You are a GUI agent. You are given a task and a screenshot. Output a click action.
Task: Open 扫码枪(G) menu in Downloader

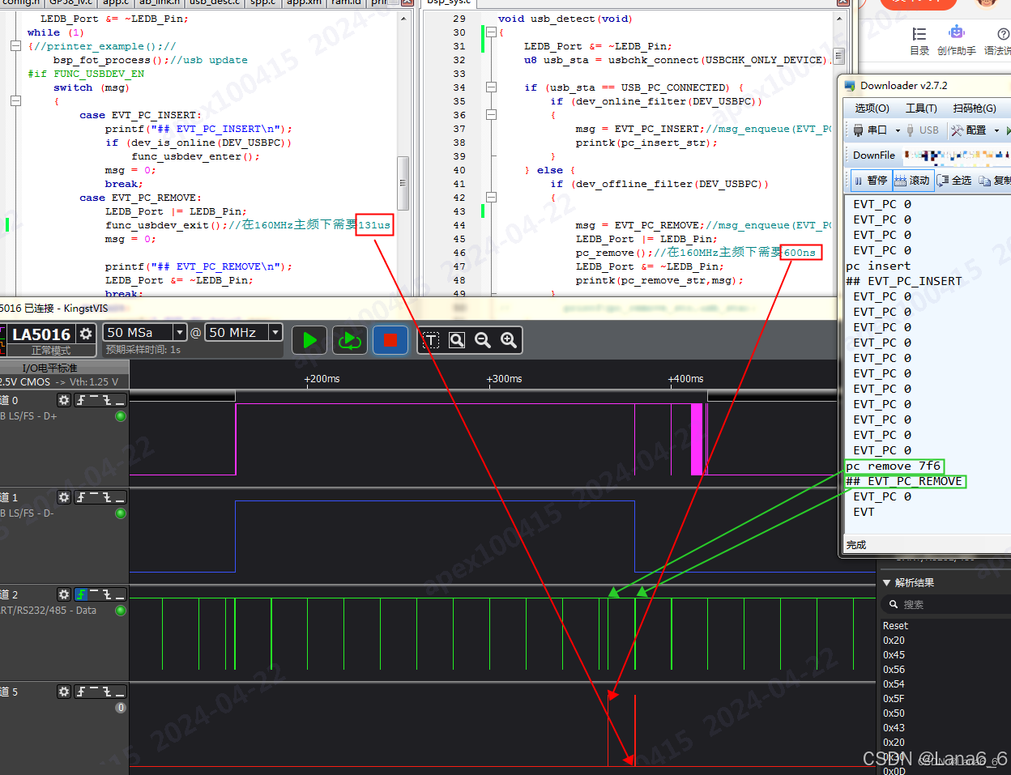pyautogui.click(x=975, y=108)
